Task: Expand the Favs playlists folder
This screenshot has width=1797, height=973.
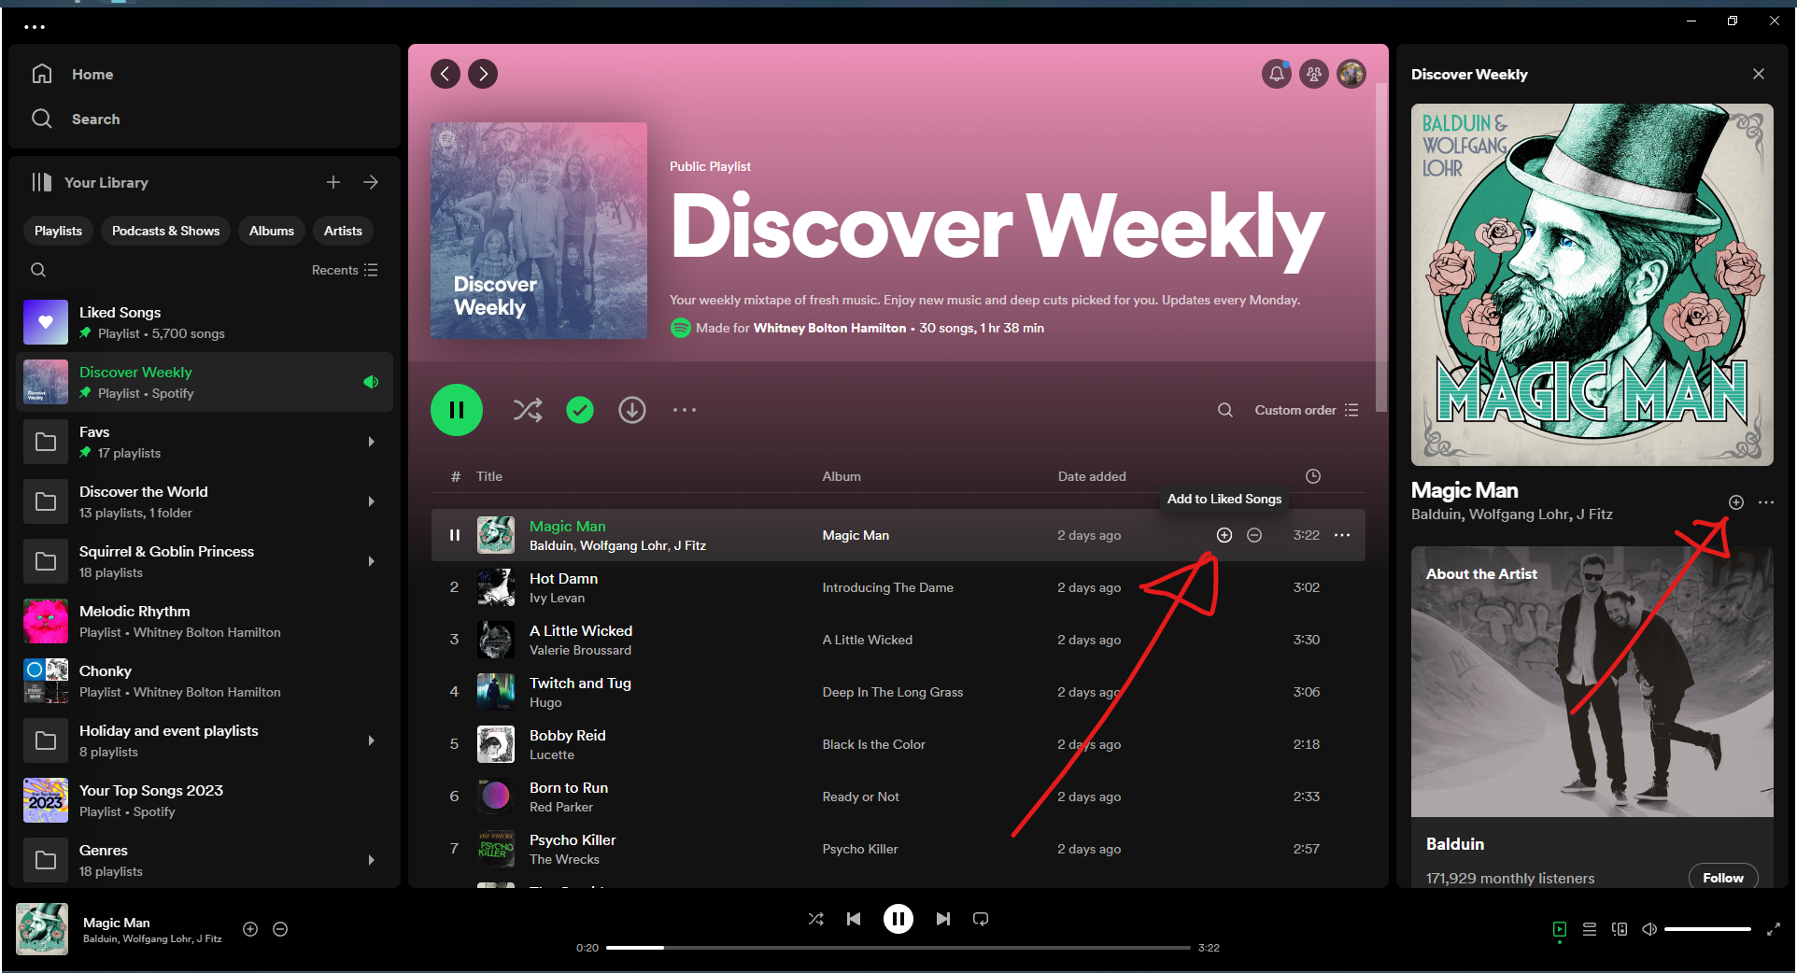Action: point(371,442)
